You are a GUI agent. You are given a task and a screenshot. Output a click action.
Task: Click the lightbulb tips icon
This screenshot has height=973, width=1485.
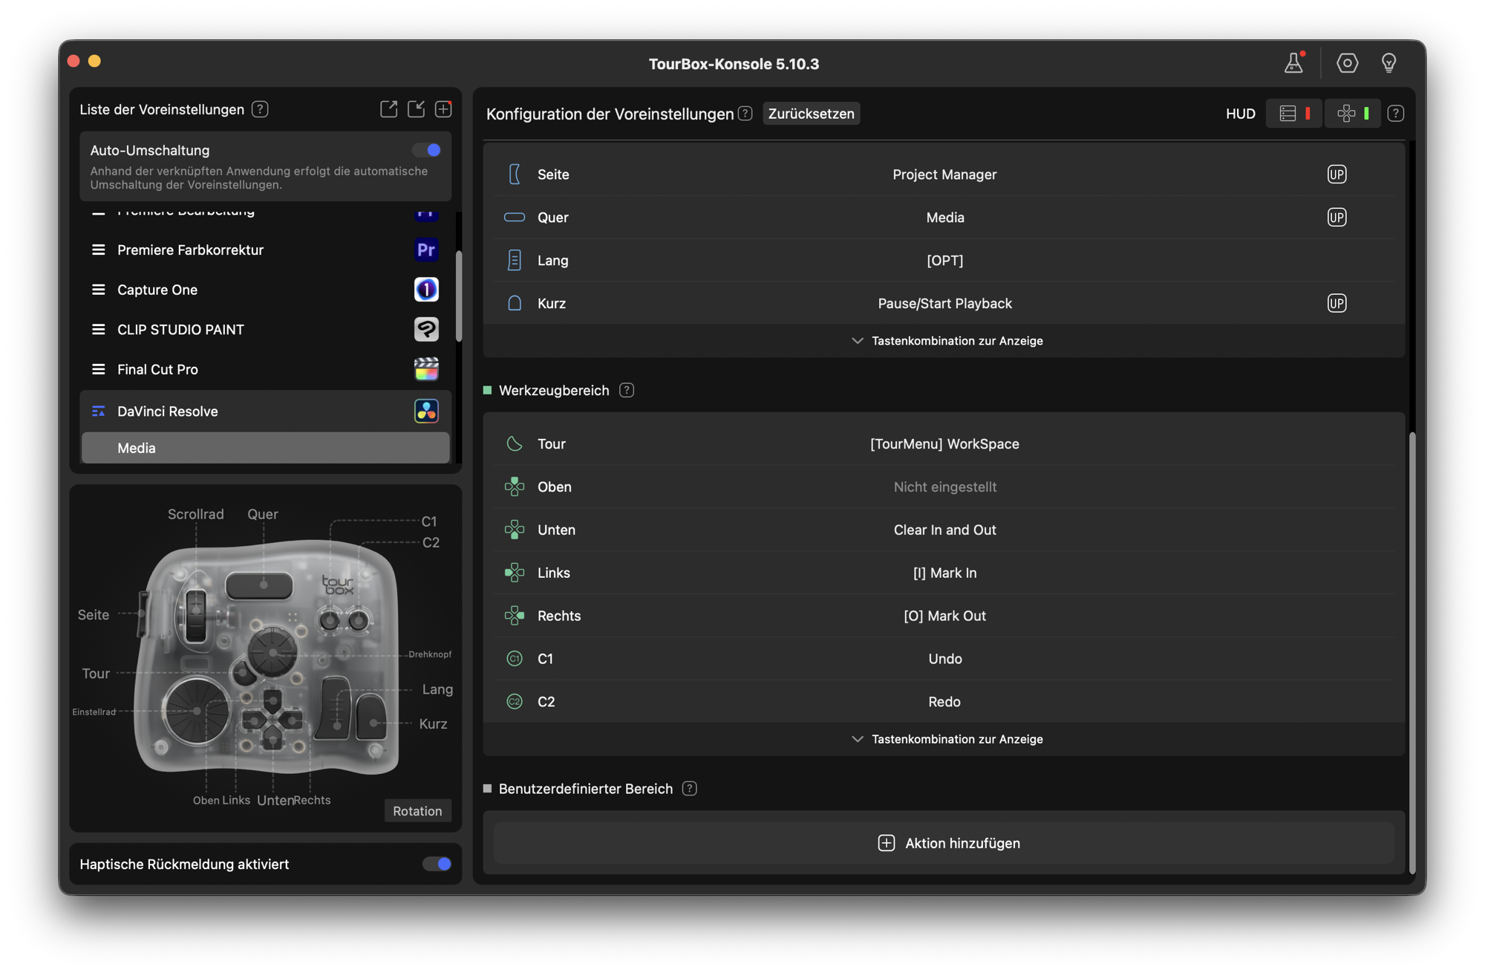(1388, 63)
